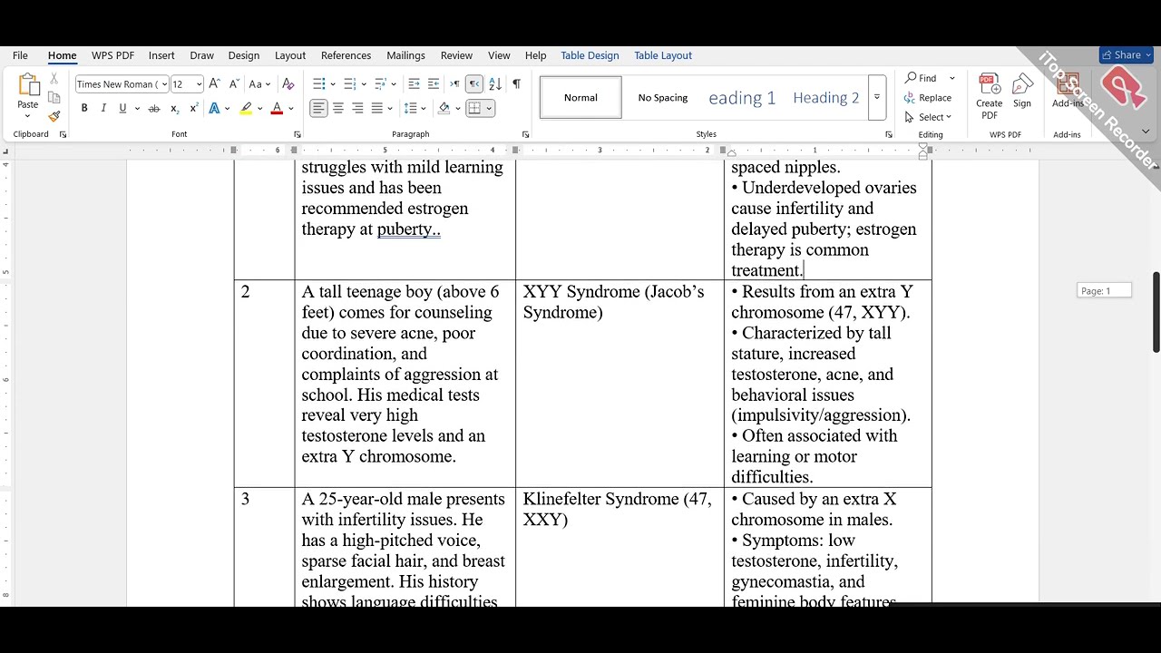Image resolution: width=1161 pixels, height=653 pixels.
Task: Clear all formatting with eraser A icon
Action: click(x=288, y=84)
